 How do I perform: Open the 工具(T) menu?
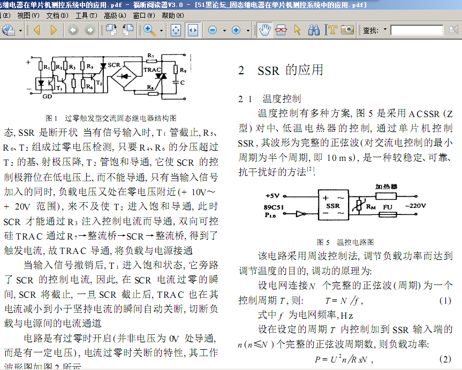tap(86, 16)
